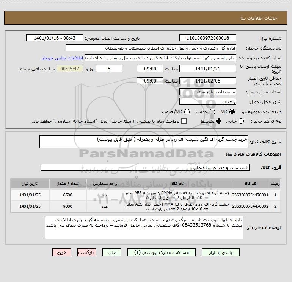
Task: Click product code 2363300754470002
Action: click(x=250, y=206)
